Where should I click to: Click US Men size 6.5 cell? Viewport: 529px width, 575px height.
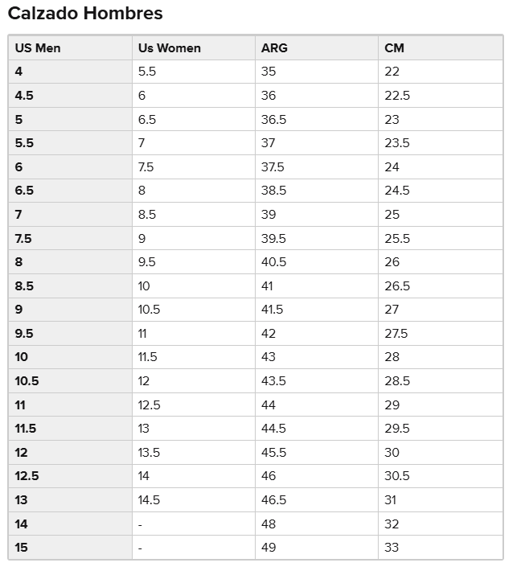[24, 191]
